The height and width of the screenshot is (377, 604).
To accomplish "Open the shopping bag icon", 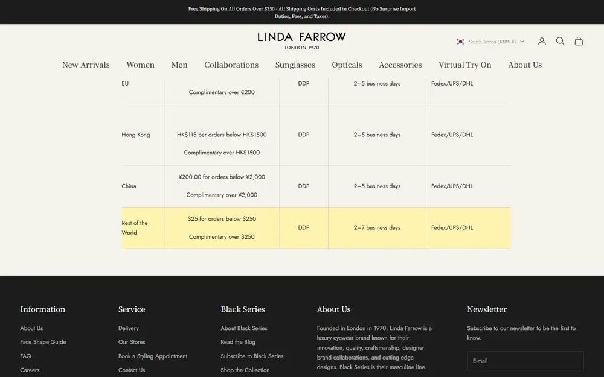I will pyautogui.click(x=579, y=41).
